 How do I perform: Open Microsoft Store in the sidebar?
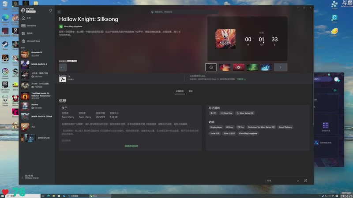point(37,41)
